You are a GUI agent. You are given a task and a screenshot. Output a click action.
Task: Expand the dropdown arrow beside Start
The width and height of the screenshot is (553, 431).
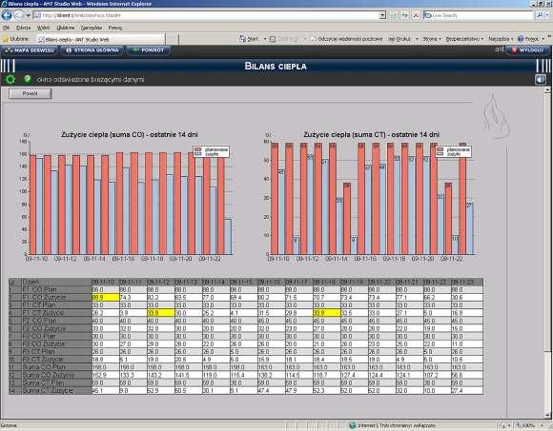[265, 39]
